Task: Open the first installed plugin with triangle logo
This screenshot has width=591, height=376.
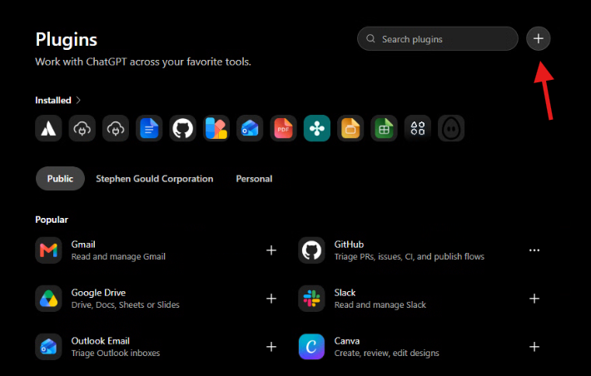Action: pyautogui.click(x=48, y=128)
